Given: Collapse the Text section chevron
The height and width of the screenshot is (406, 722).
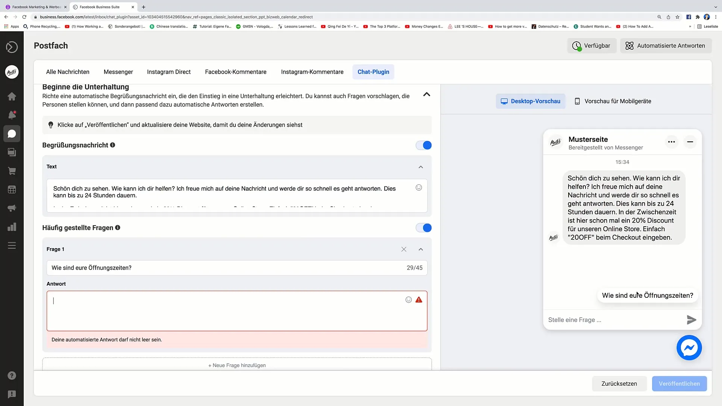Looking at the screenshot, I should (x=421, y=167).
